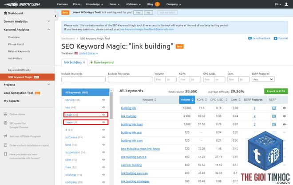This screenshot has width=293, height=185.
Task: Open the seo link building keyword link
Action: point(131,165)
